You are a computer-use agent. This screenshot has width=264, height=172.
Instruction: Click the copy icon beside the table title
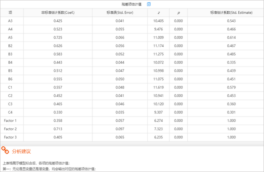point(148,4)
